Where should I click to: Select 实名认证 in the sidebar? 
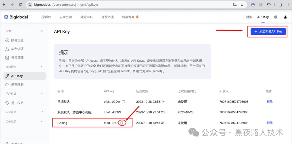click(x=17, y=49)
